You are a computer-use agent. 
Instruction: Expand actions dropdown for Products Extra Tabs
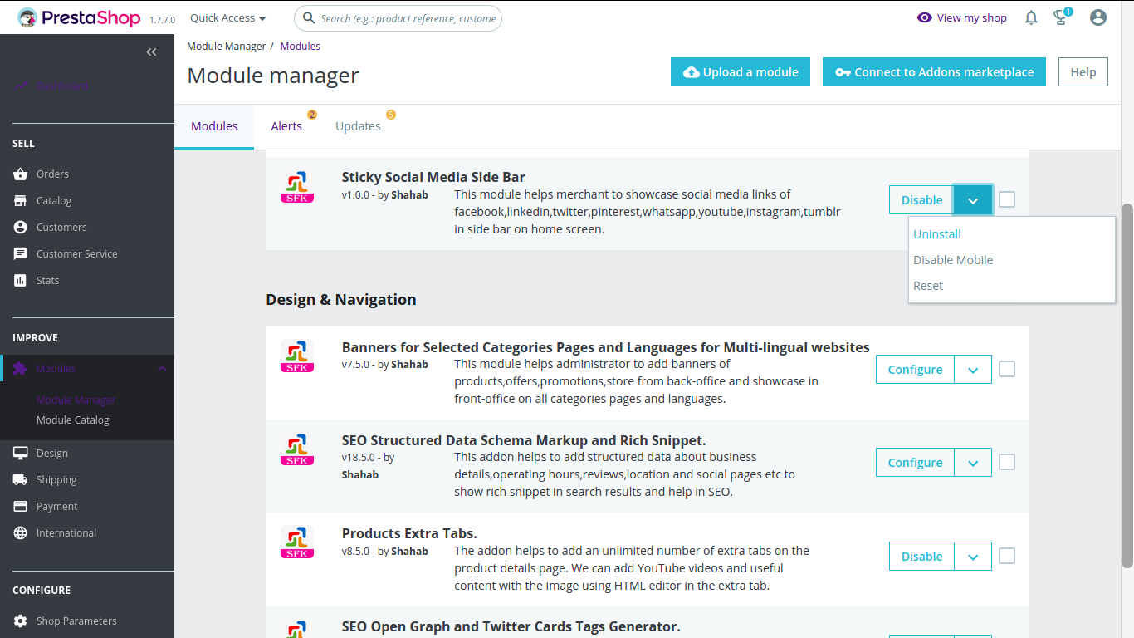[x=973, y=557]
